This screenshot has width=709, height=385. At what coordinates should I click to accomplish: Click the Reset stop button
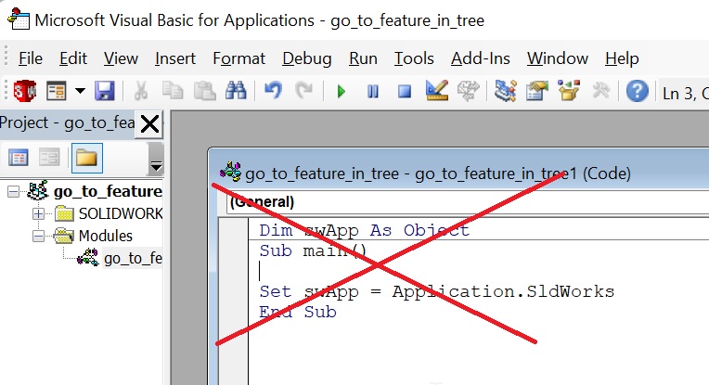[405, 92]
